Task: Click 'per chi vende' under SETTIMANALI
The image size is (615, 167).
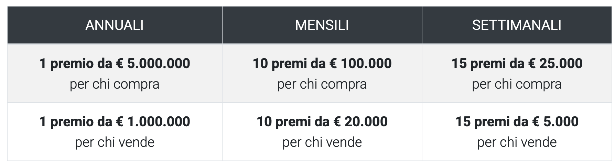Action: point(517,142)
